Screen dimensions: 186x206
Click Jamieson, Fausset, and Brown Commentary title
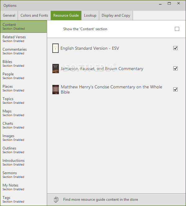pos(102,69)
